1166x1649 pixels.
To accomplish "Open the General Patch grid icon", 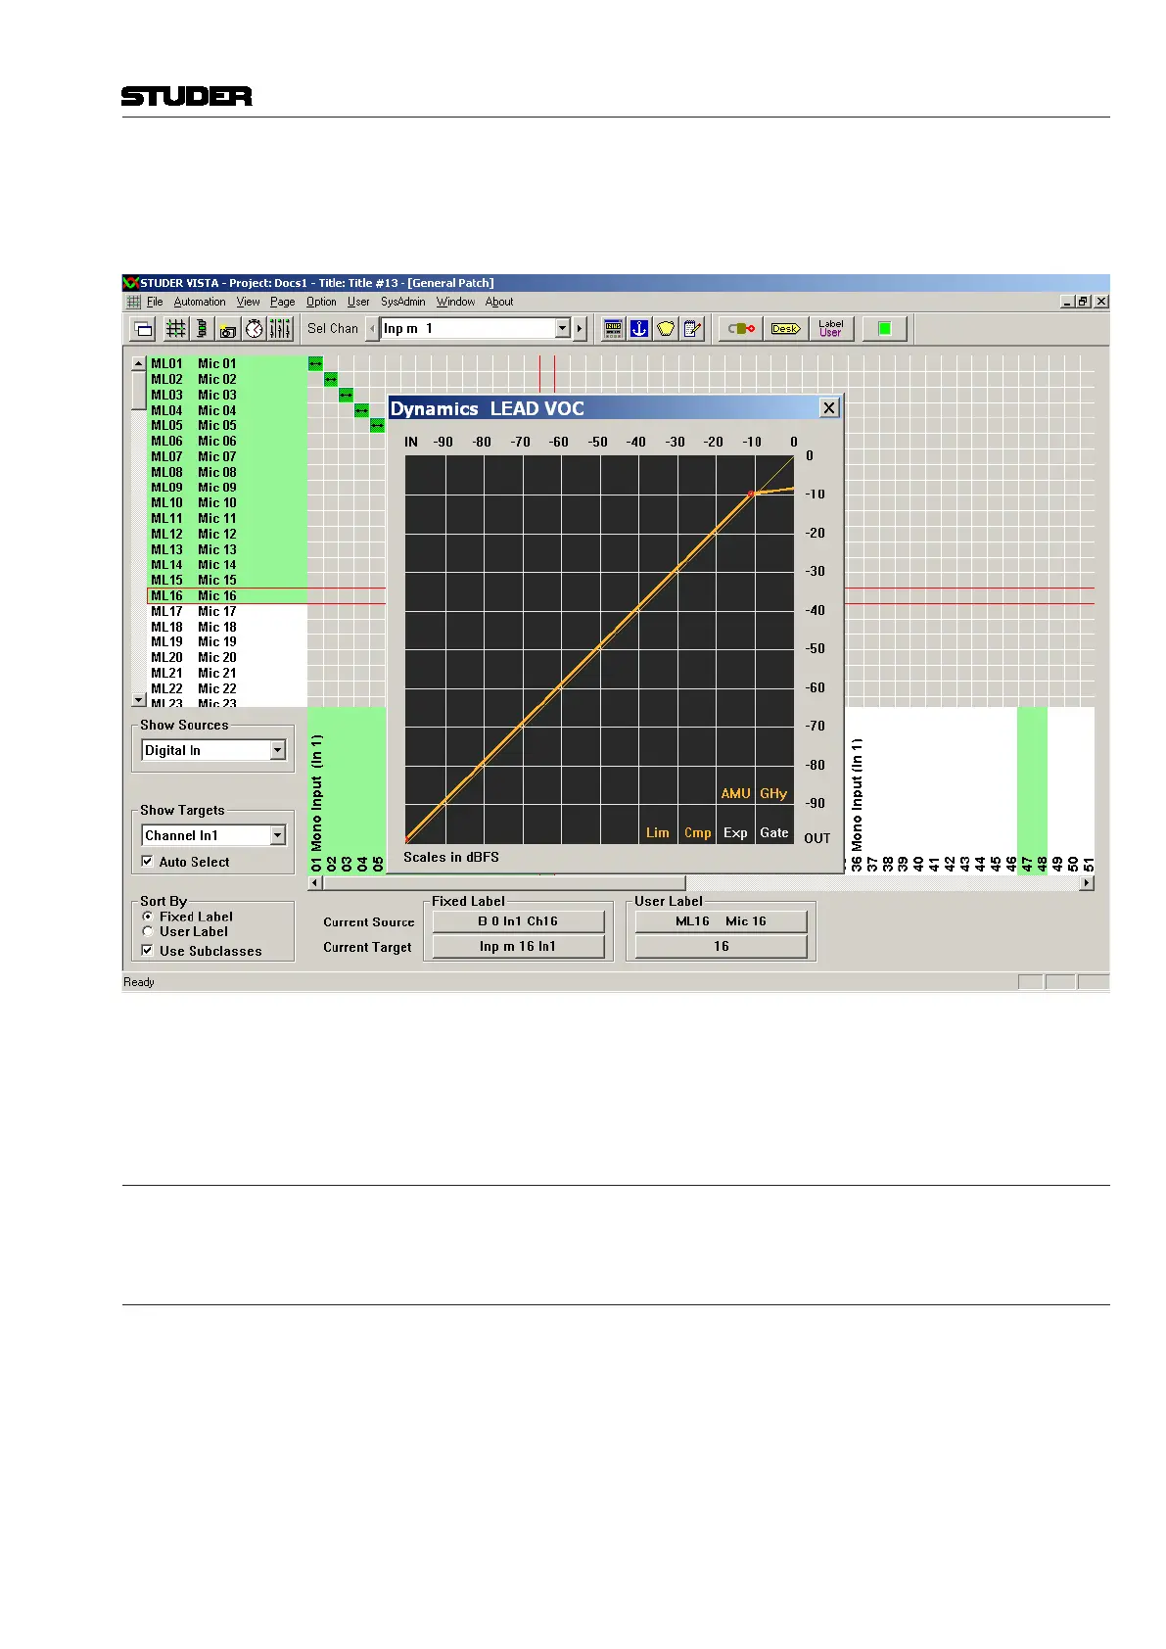I will (x=175, y=329).
